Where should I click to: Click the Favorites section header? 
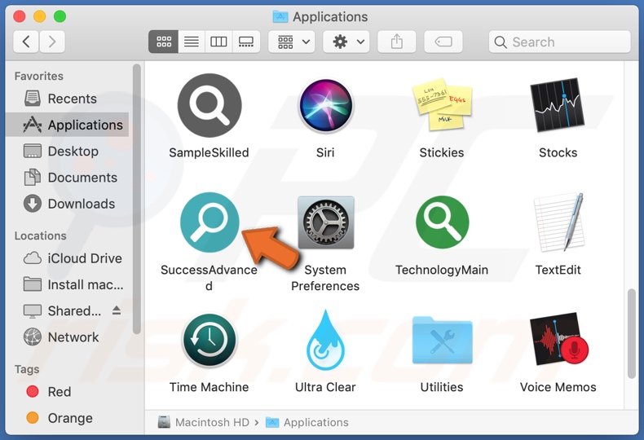tap(39, 76)
